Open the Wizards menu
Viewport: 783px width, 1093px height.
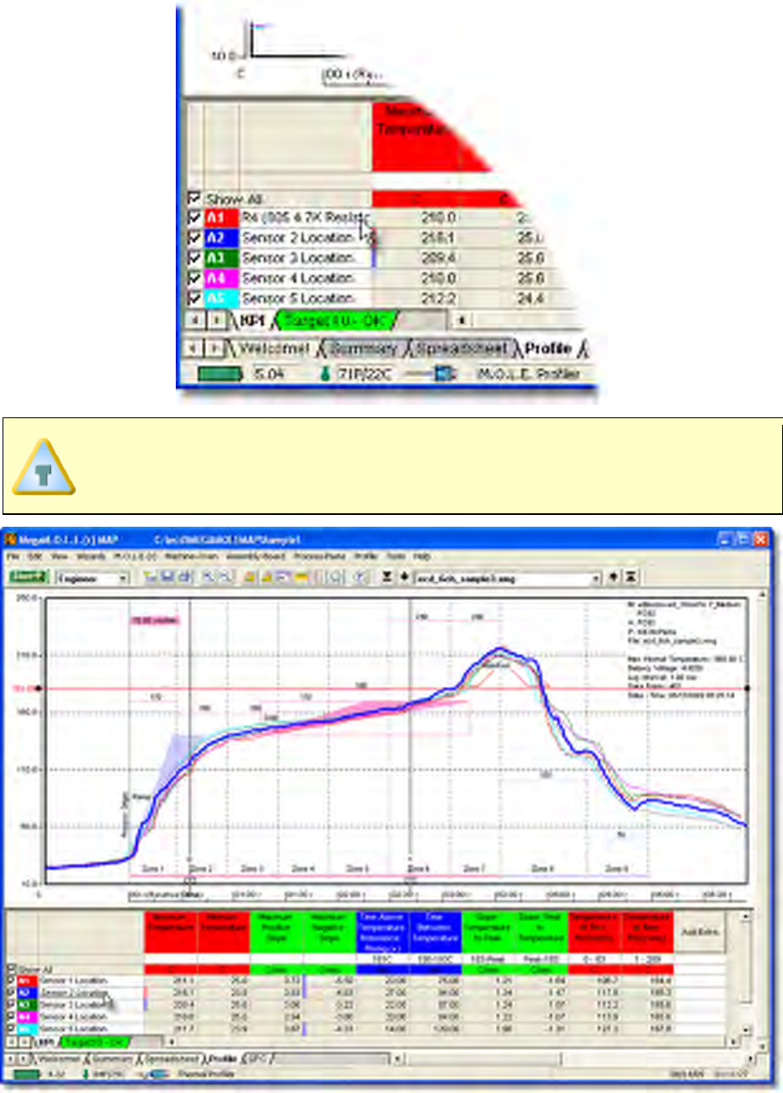pyautogui.click(x=91, y=557)
